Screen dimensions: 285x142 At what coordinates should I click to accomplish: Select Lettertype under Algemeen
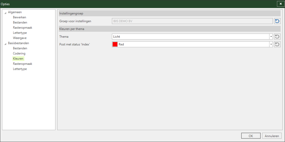[x=20, y=33]
